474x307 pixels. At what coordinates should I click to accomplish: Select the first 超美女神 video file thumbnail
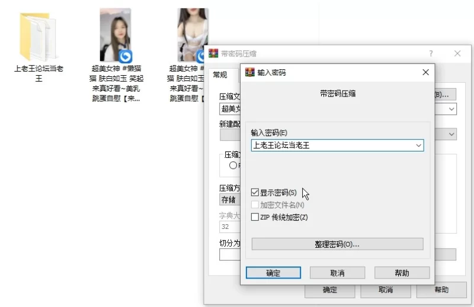pyautogui.click(x=116, y=35)
